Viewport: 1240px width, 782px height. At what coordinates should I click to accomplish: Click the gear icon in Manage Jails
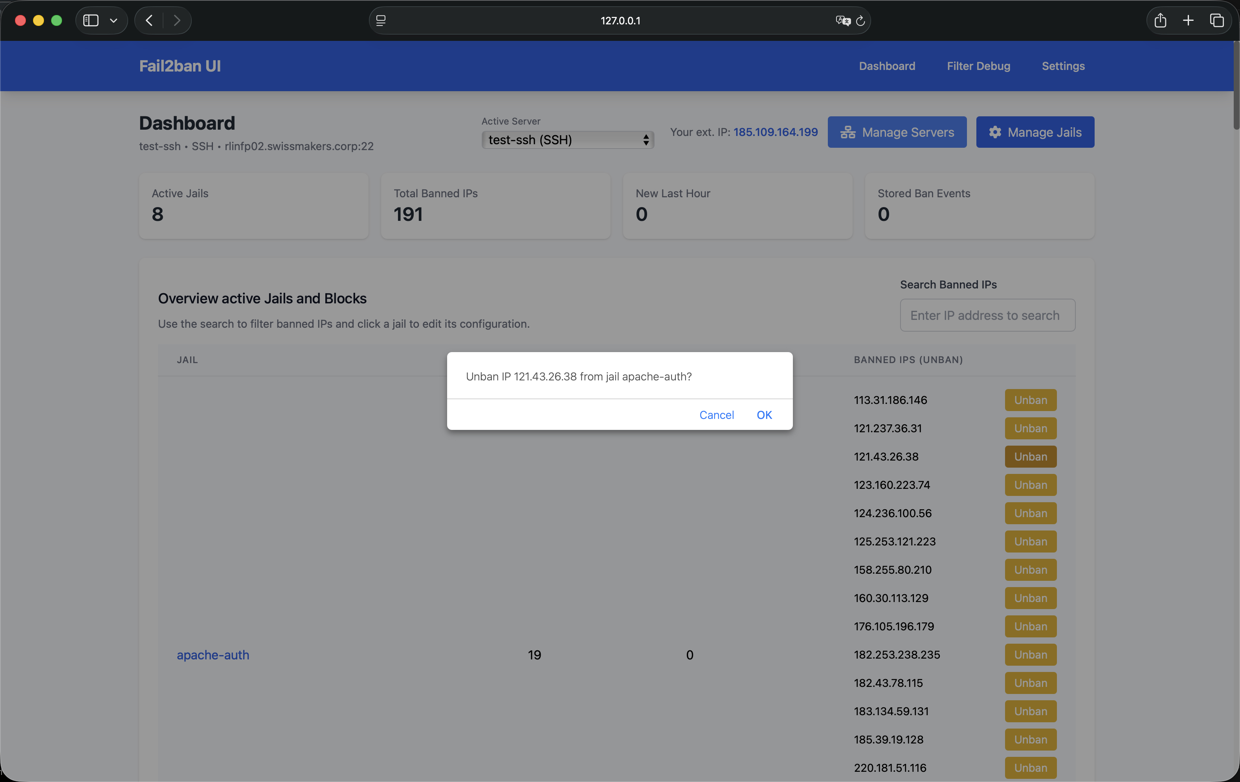[x=995, y=132]
